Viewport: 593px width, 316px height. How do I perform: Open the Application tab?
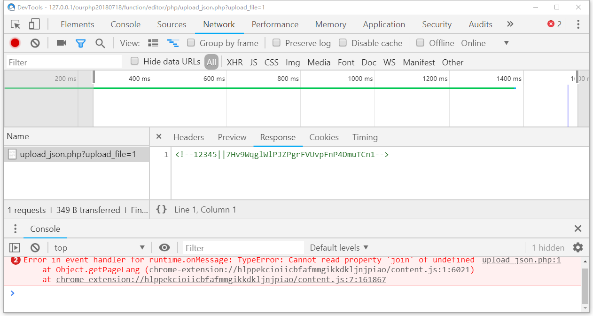pos(384,24)
